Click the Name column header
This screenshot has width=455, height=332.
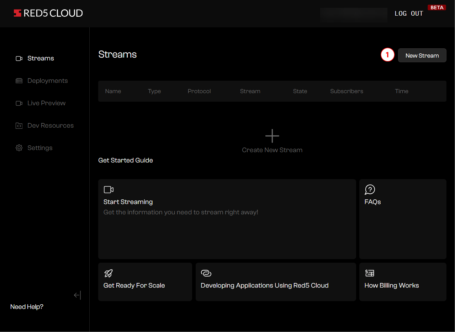coord(113,91)
